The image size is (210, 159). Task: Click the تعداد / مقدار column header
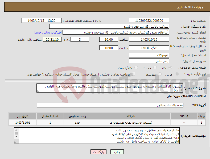(x=50, y=116)
